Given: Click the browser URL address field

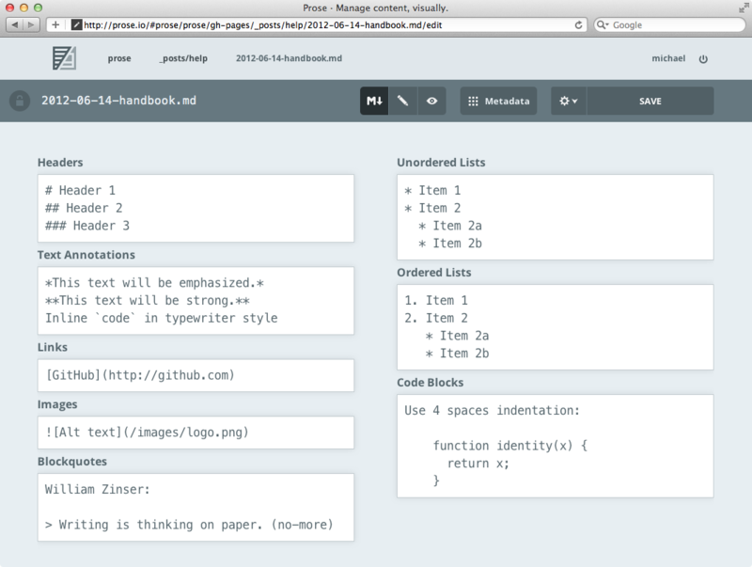Looking at the screenshot, I should coord(317,24).
